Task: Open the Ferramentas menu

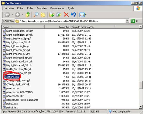Action: (57, 9)
